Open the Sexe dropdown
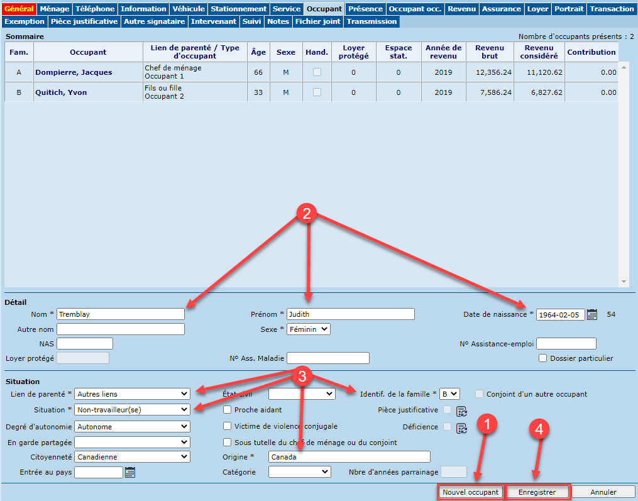The width and height of the screenshot is (638, 501). 308,329
